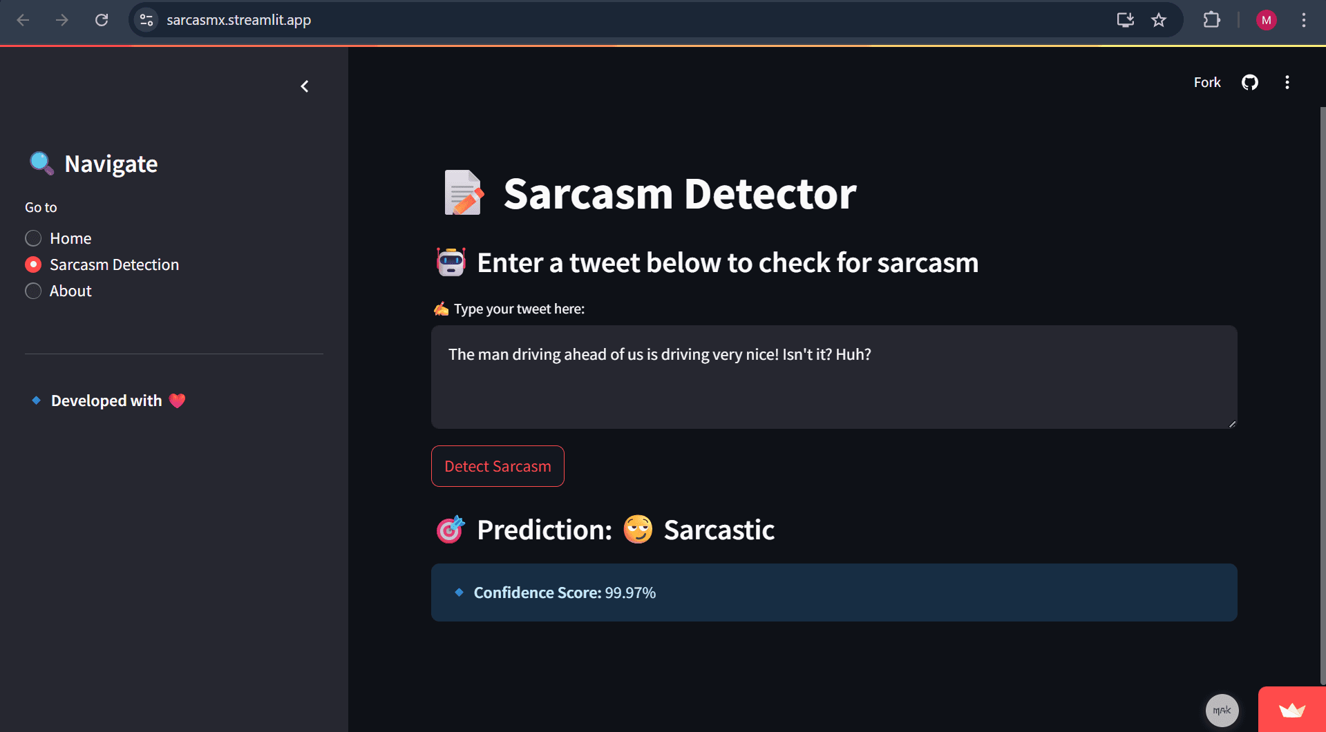Open the app's three-dot options menu
This screenshot has width=1326, height=732.
(1287, 82)
